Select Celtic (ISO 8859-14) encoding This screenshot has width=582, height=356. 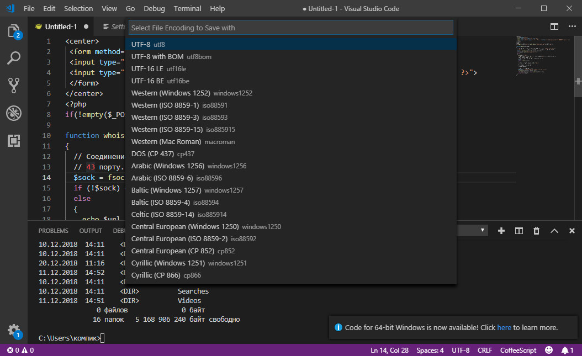tap(291, 214)
